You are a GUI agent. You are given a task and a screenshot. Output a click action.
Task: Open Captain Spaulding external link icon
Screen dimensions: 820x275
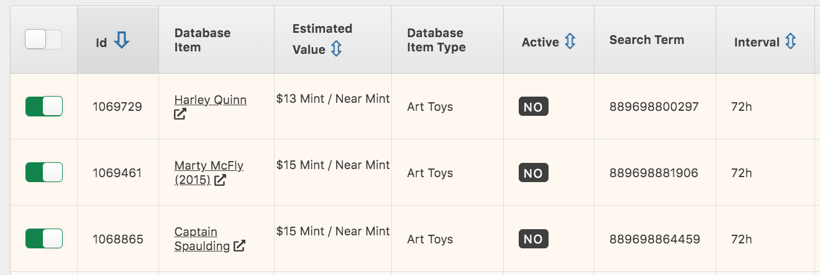[x=239, y=246]
